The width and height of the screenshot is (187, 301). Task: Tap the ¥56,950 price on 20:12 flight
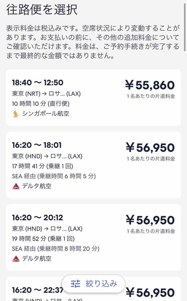[150, 220]
